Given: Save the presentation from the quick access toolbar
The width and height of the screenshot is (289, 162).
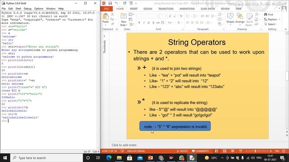Looking at the screenshot, I should click(110, 3).
